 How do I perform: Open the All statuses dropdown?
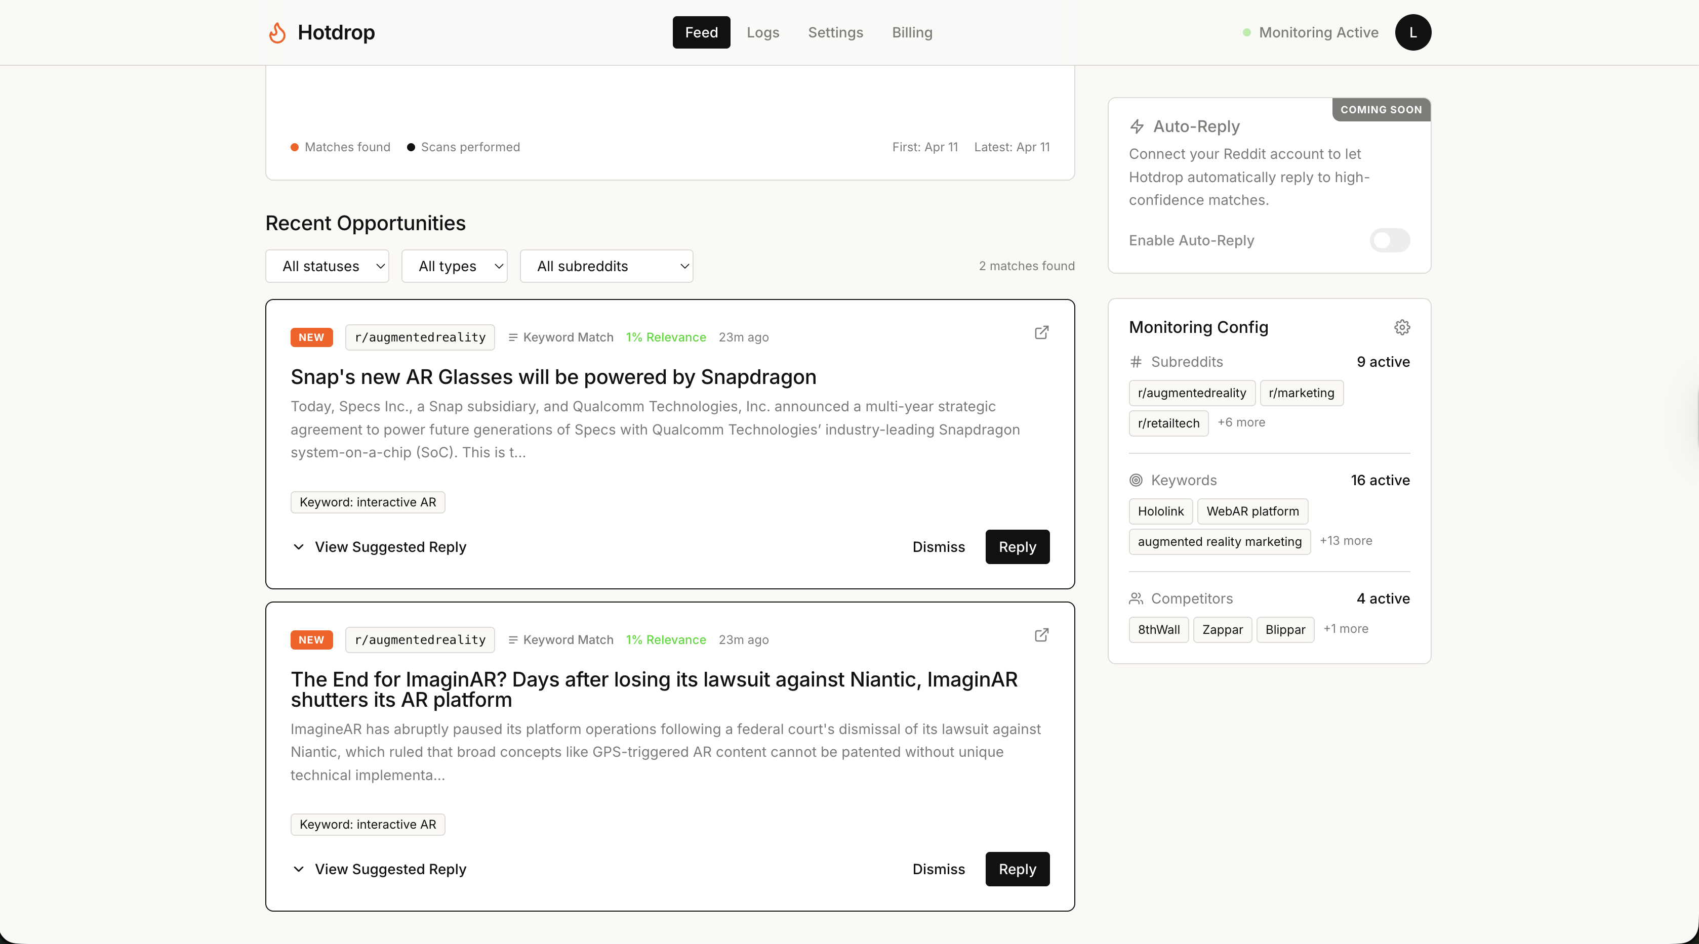[x=327, y=266]
